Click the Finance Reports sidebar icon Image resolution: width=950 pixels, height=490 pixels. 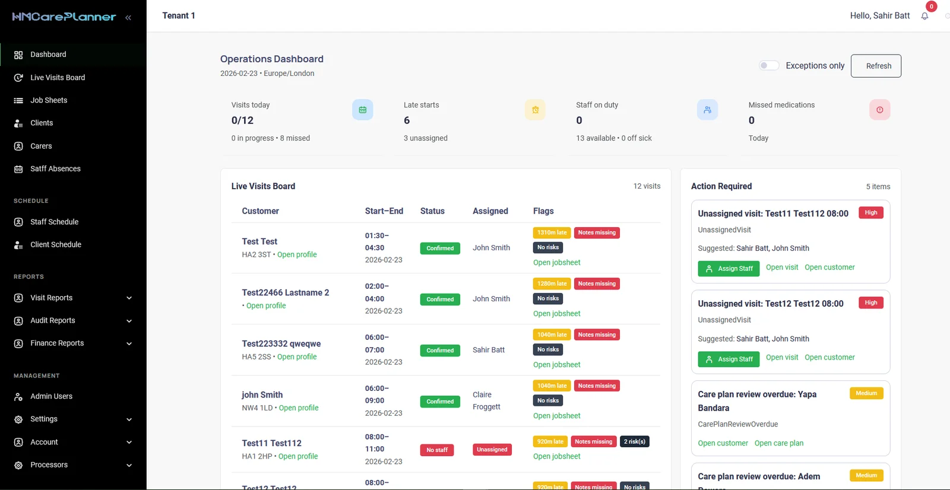coord(18,343)
